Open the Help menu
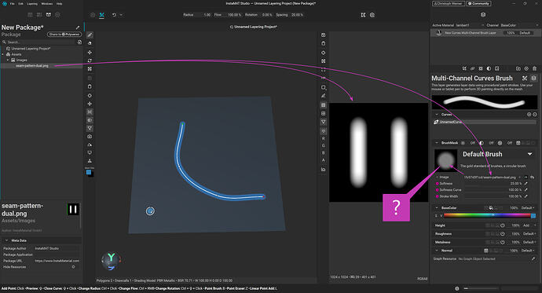The height and width of the screenshot is (293, 542). pyautogui.click(x=60, y=3)
